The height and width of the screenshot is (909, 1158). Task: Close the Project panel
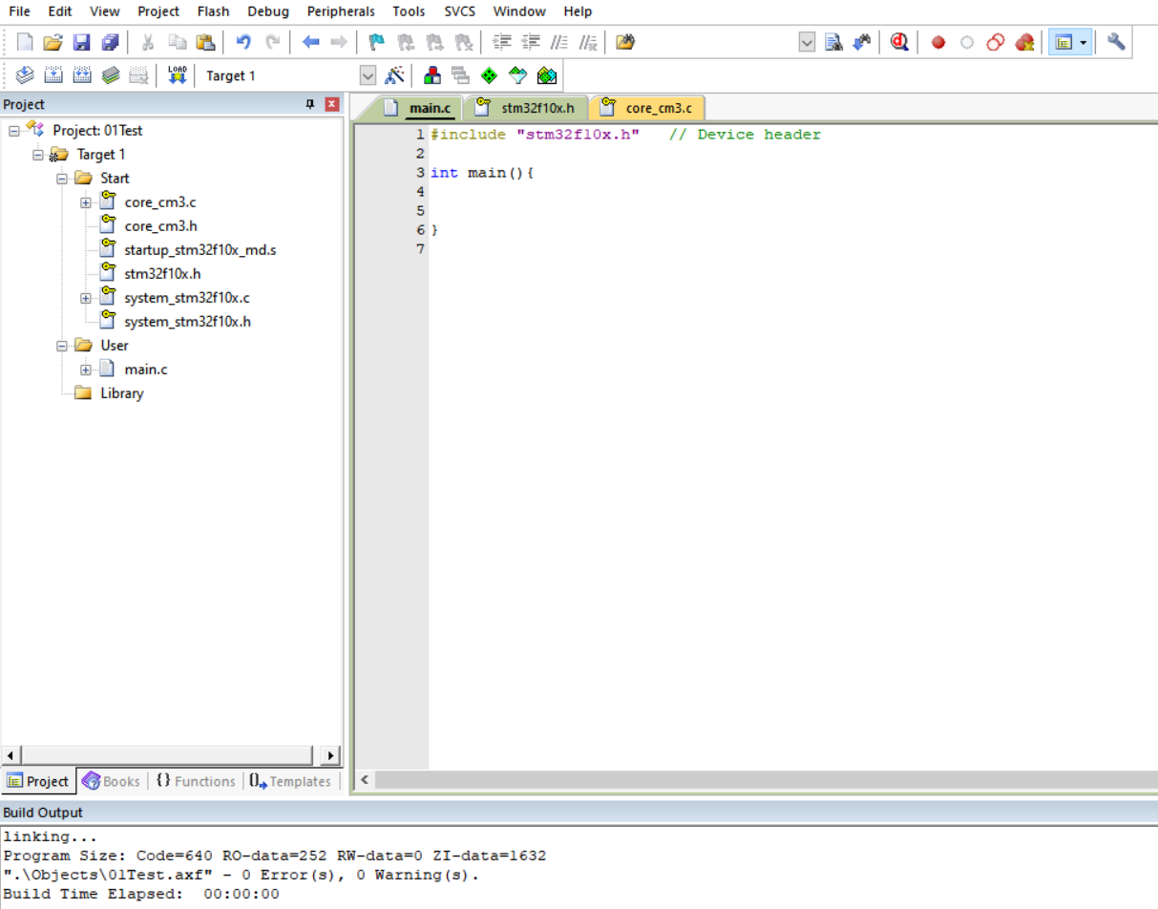[x=331, y=104]
